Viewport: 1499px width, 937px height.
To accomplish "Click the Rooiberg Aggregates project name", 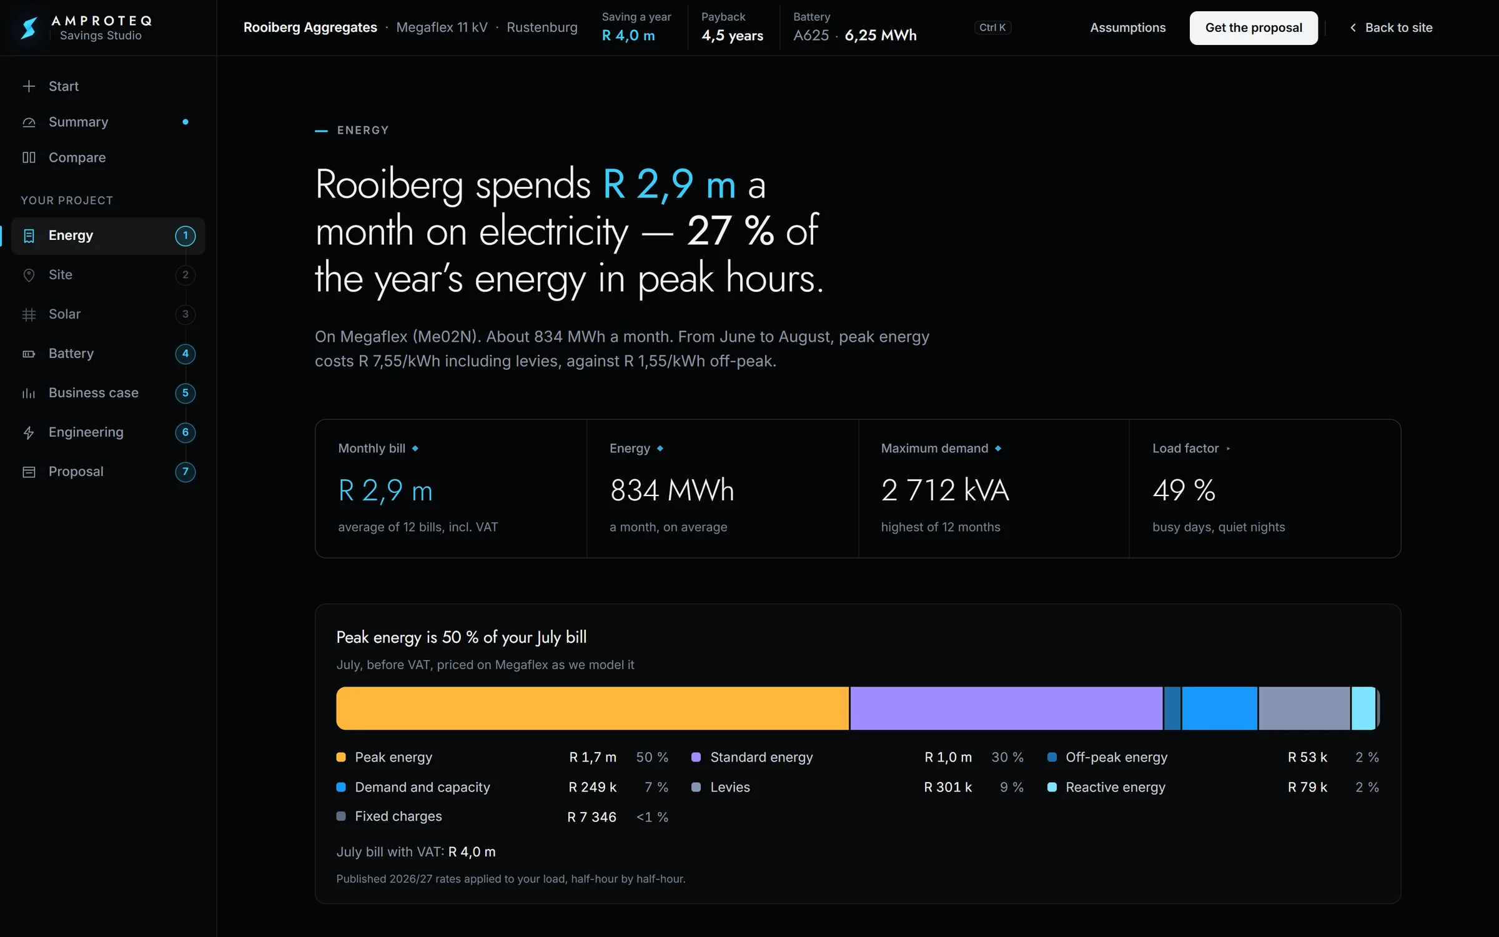I will pyautogui.click(x=310, y=27).
